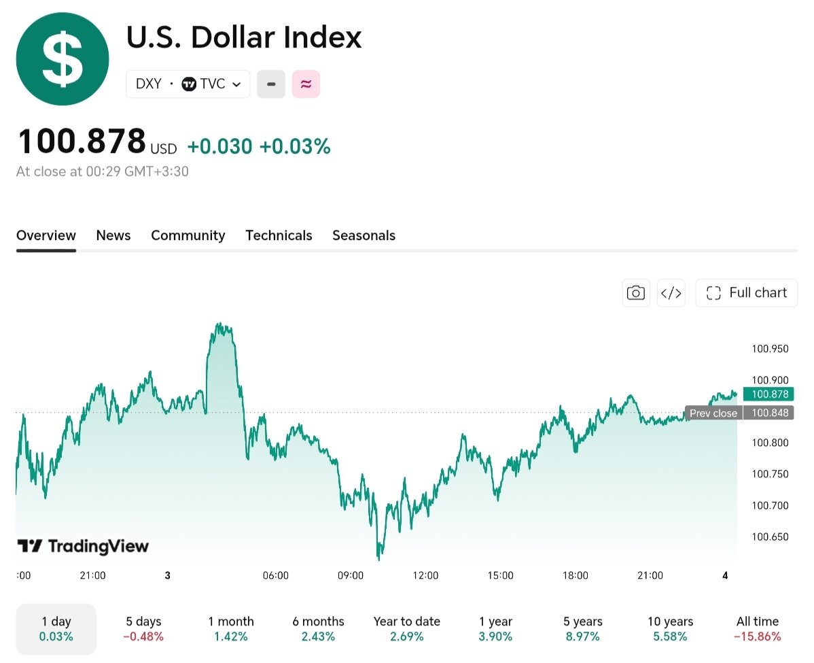Click the TVC source logo icon
The height and width of the screenshot is (663, 814).
[x=189, y=84]
